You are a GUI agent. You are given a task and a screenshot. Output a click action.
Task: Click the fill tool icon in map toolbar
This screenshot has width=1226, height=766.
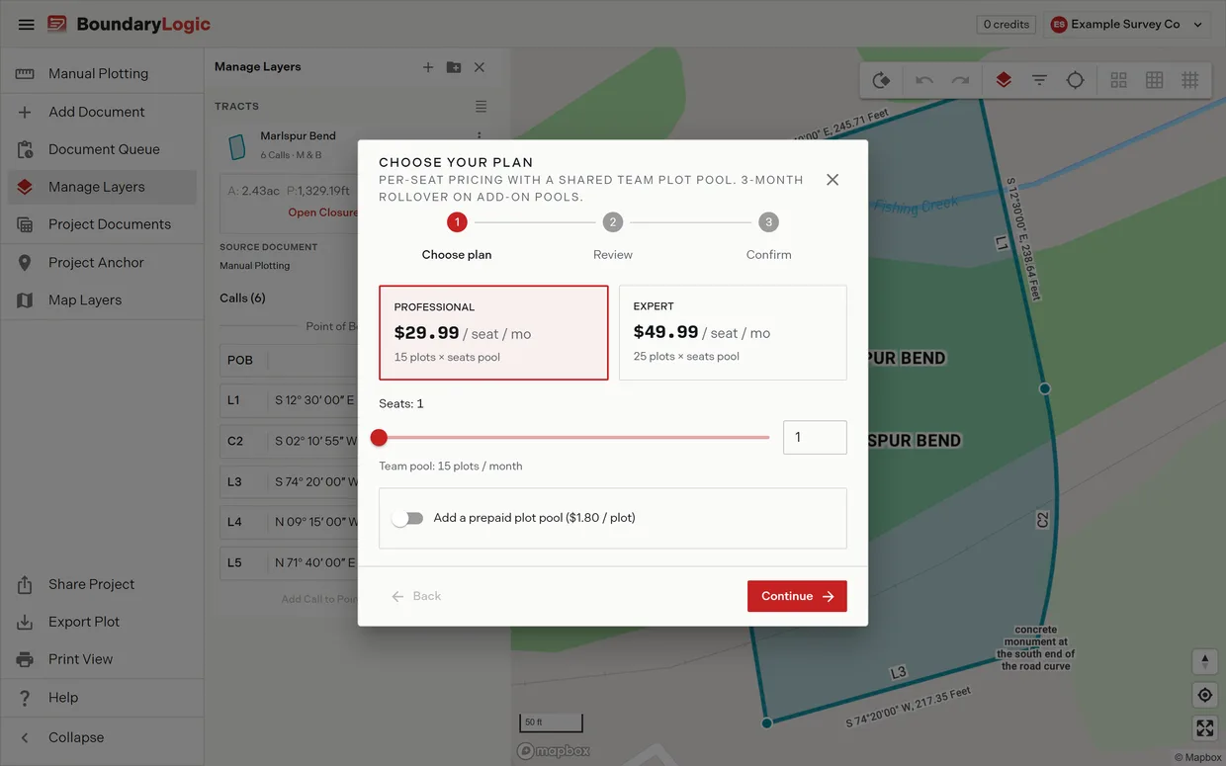pos(881,80)
